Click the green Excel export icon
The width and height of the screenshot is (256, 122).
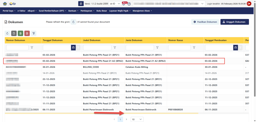tap(20, 33)
